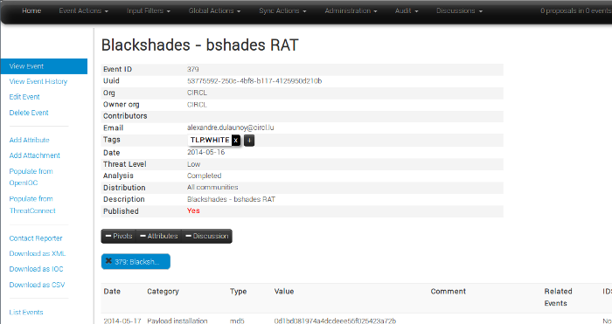This screenshot has height=324, width=612.
Task: Click the Date column header
Action: coord(112,291)
